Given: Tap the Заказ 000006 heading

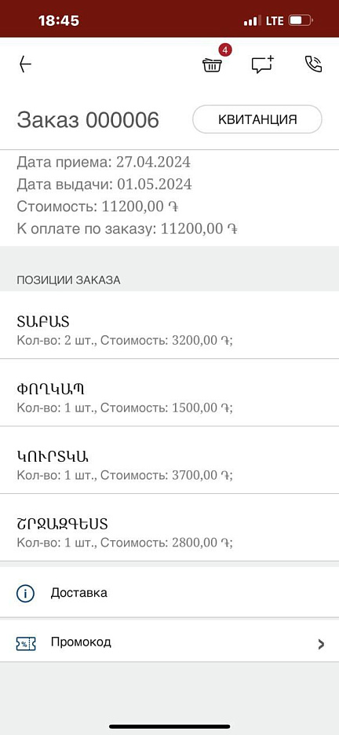Looking at the screenshot, I should (x=88, y=120).
